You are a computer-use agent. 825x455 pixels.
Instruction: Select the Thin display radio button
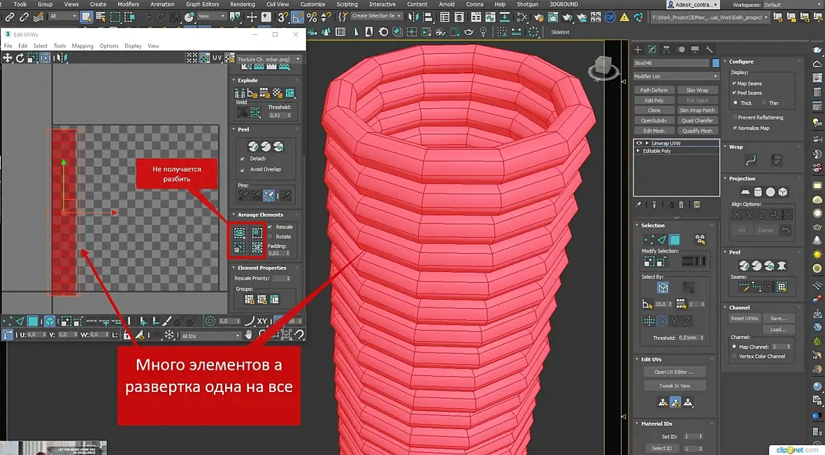pyautogui.click(x=763, y=103)
